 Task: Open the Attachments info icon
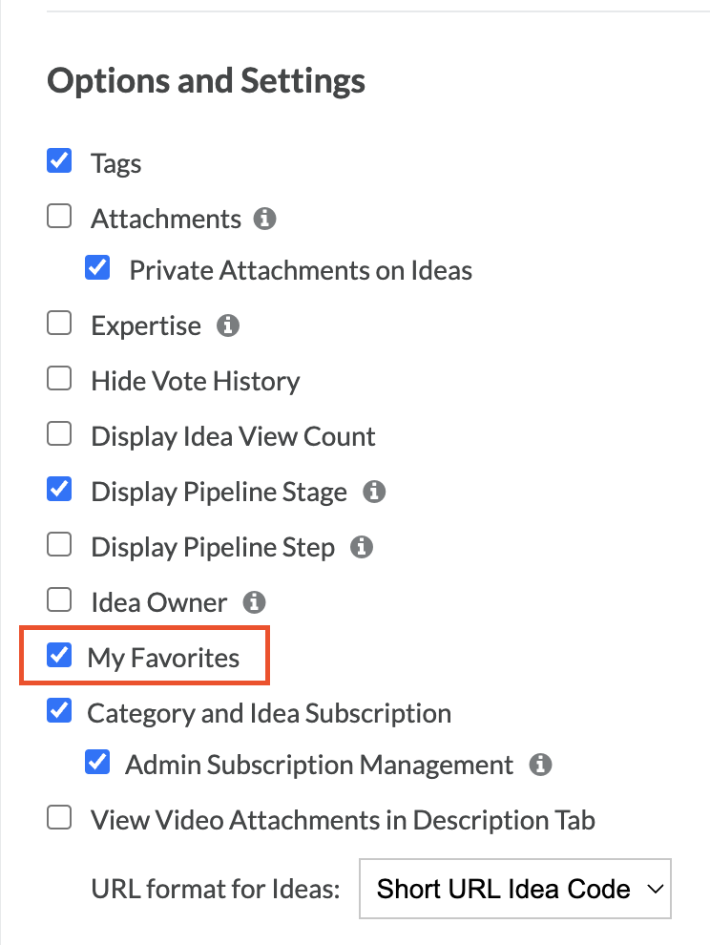pos(264,219)
